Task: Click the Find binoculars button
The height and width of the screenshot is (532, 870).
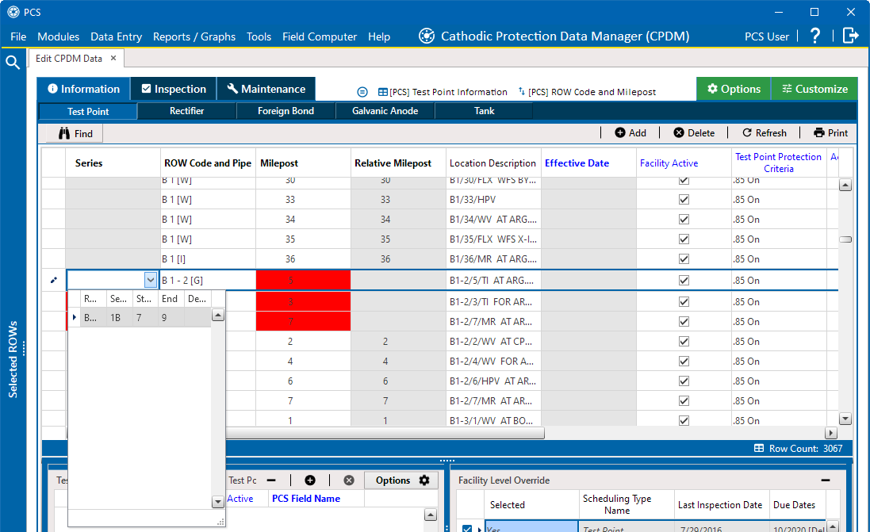Action: (x=75, y=134)
